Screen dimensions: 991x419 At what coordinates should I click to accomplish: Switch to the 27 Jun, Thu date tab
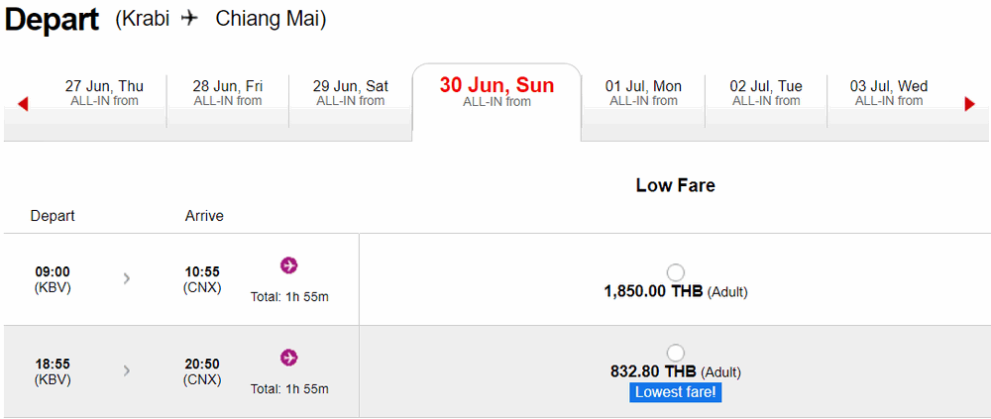pyautogui.click(x=104, y=93)
